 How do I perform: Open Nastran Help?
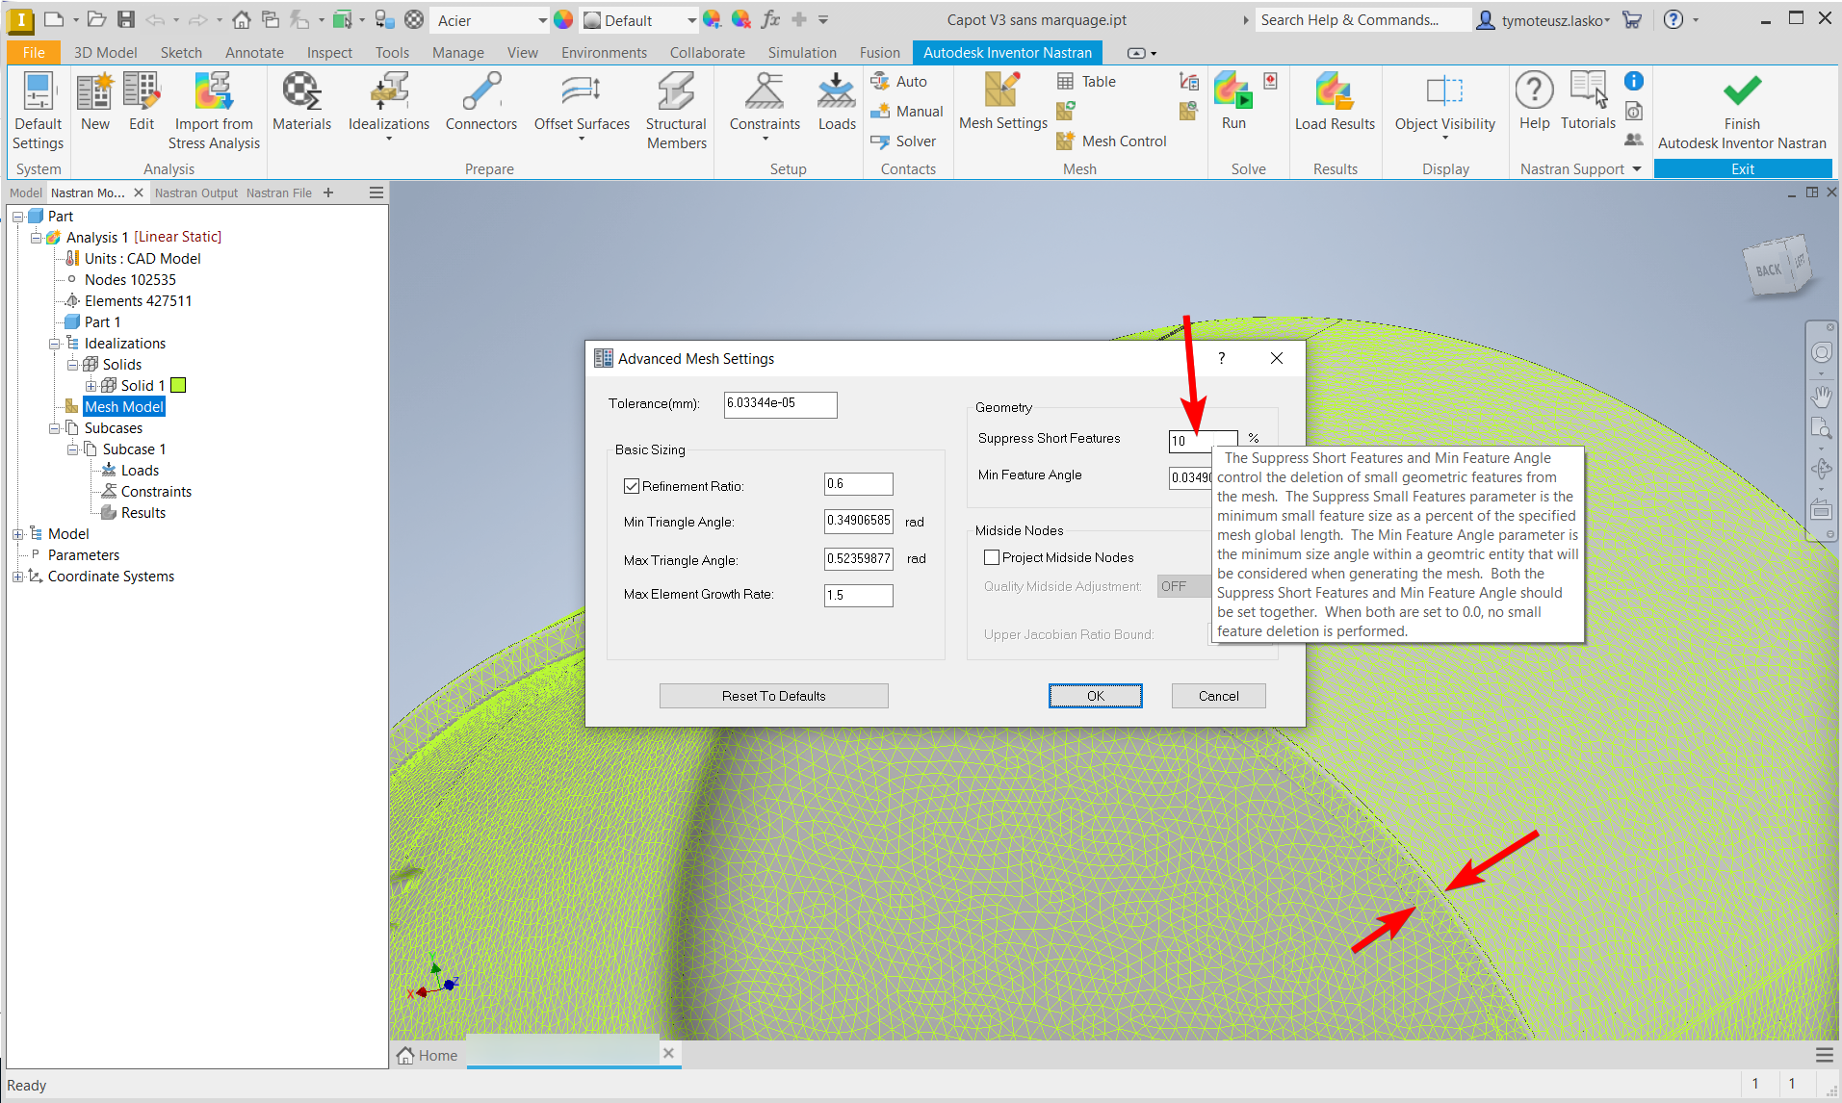pos(1534,102)
